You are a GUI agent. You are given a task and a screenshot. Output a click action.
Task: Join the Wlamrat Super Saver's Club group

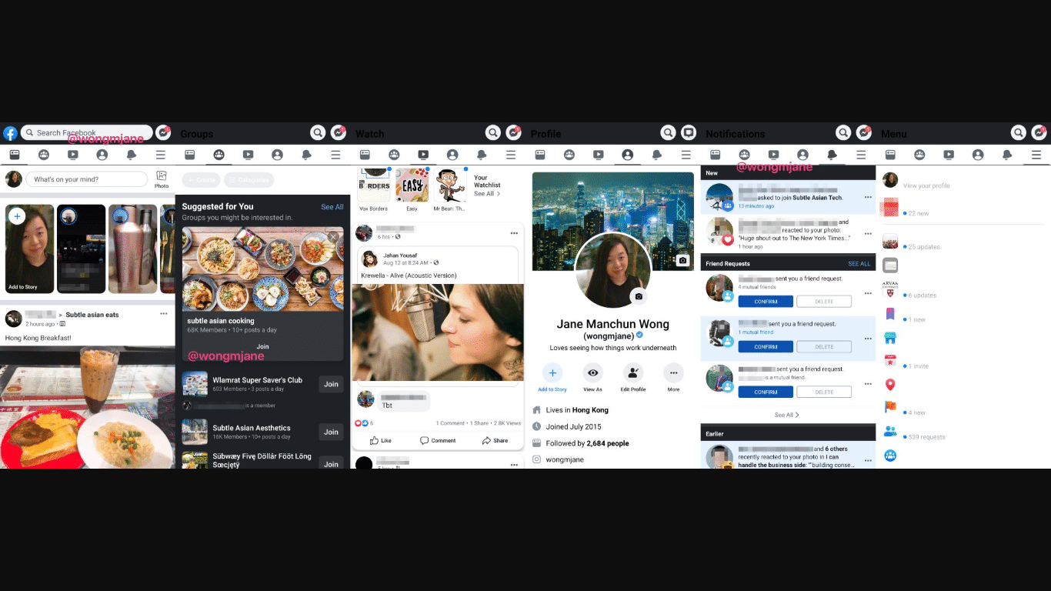pos(332,384)
